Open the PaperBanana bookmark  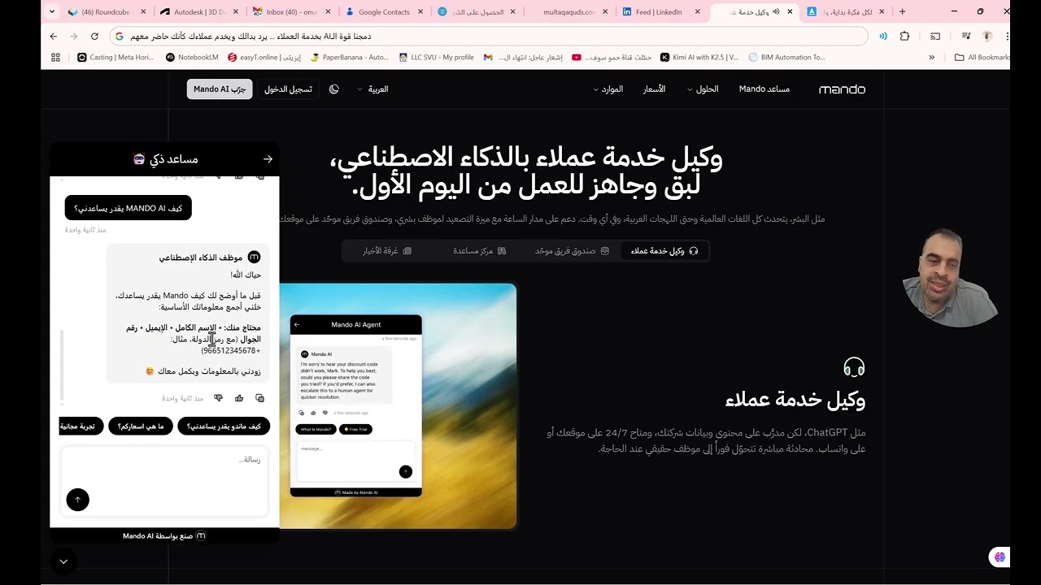coord(350,58)
